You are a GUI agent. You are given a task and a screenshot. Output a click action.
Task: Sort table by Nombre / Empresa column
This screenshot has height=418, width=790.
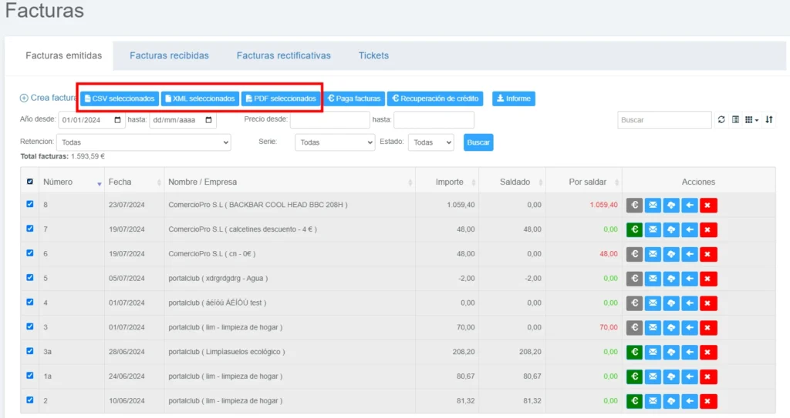click(290, 182)
